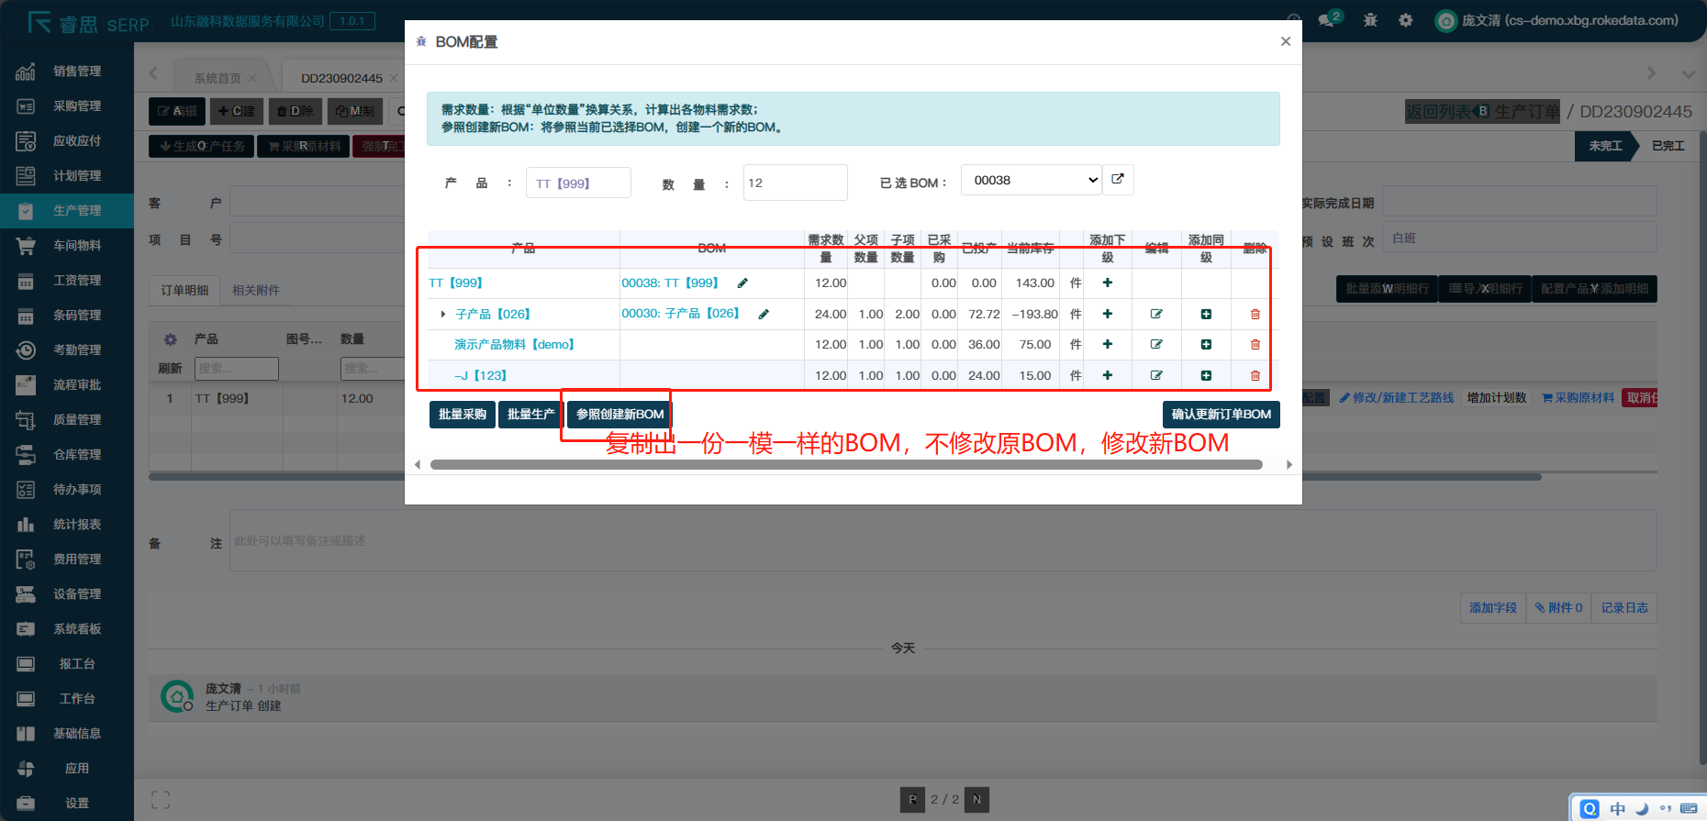Image resolution: width=1707 pixels, height=821 pixels.
Task: Click pencil icon next to 00038: TT【999】
Action: 742,283
